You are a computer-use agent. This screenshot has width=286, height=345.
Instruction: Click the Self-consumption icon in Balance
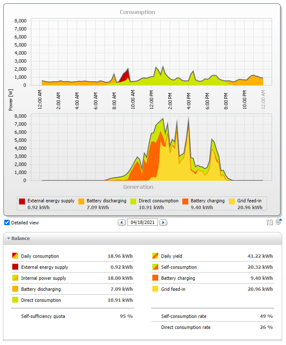(x=155, y=267)
